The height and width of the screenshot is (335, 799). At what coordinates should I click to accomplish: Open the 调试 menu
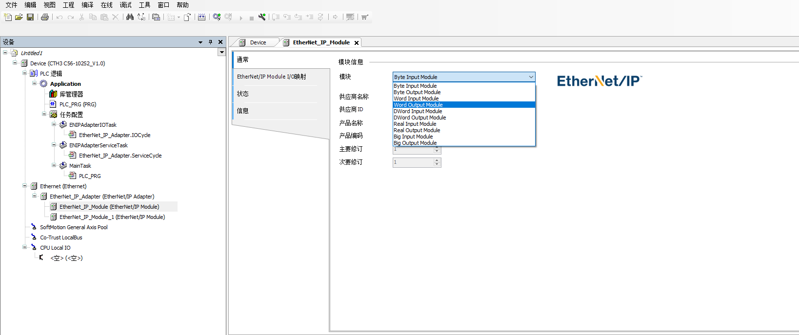[125, 5]
